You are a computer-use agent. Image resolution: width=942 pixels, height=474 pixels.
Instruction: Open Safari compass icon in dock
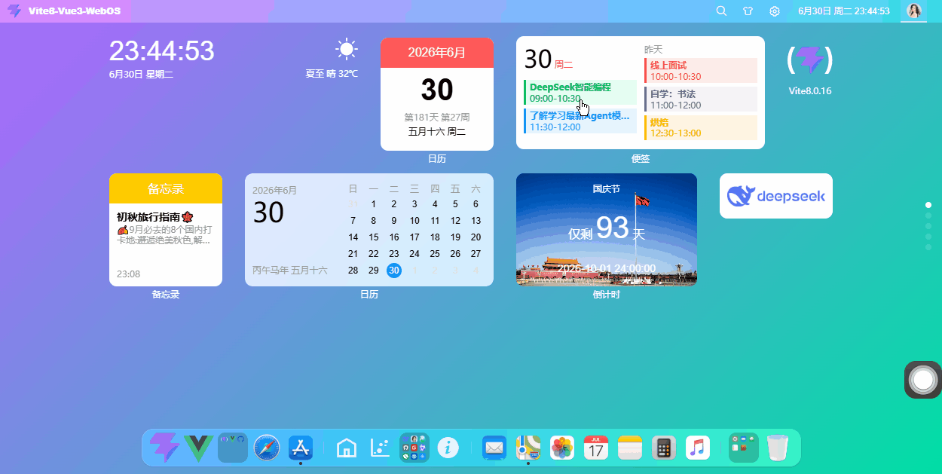click(x=267, y=448)
